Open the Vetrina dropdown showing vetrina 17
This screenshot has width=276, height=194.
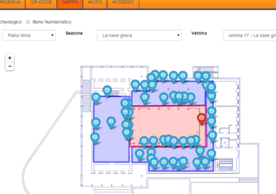249,36
